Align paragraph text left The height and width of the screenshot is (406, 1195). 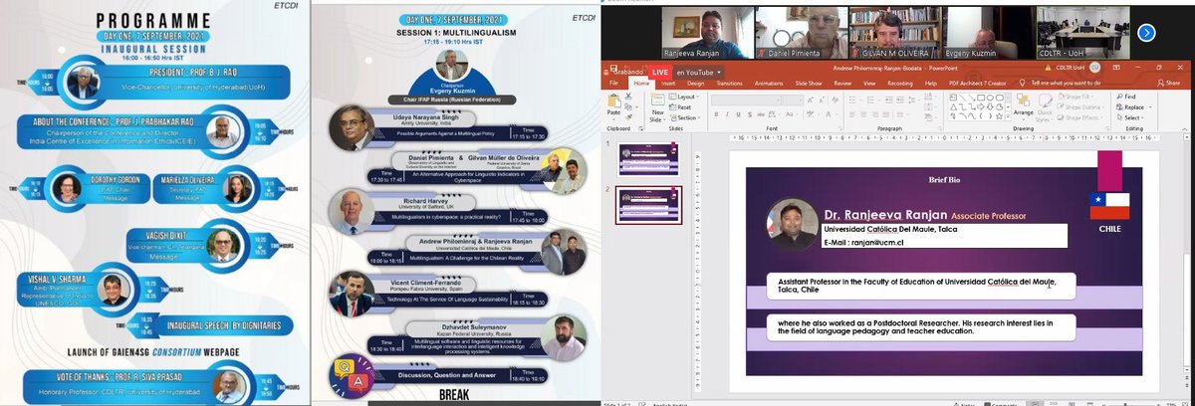pos(852,114)
